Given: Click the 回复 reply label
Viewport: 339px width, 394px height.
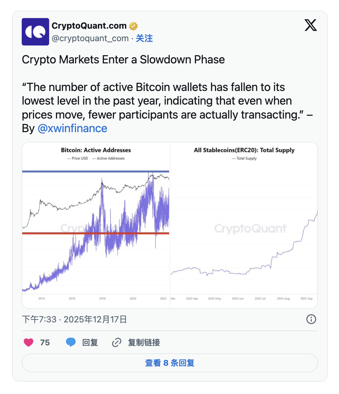Looking at the screenshot, I should 90,342.
